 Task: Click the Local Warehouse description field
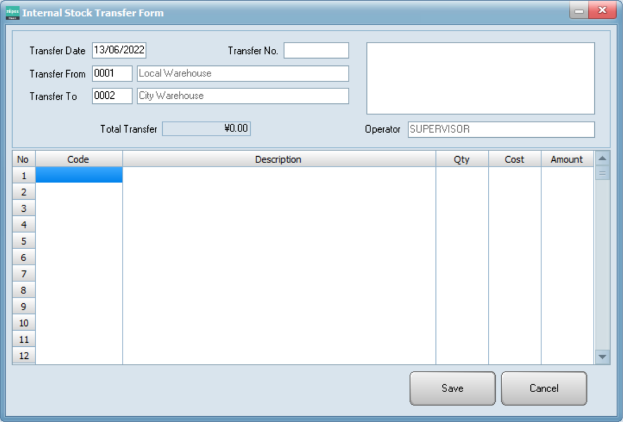pyautogui.click(x=242, y=73)
